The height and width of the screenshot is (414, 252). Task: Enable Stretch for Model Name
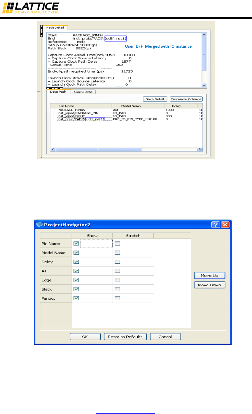[x=117, y=253]
